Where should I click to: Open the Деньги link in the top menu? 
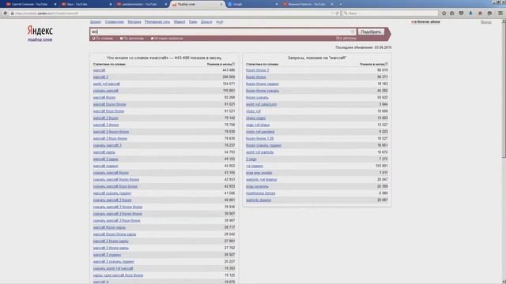206,22
